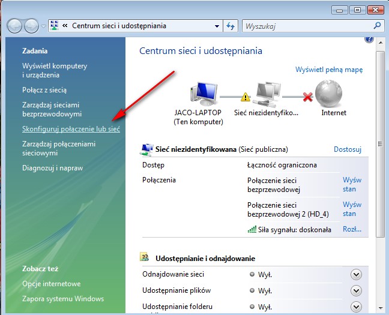
Task: Click the unidentified network icon in map
Action: click(266, 94)
